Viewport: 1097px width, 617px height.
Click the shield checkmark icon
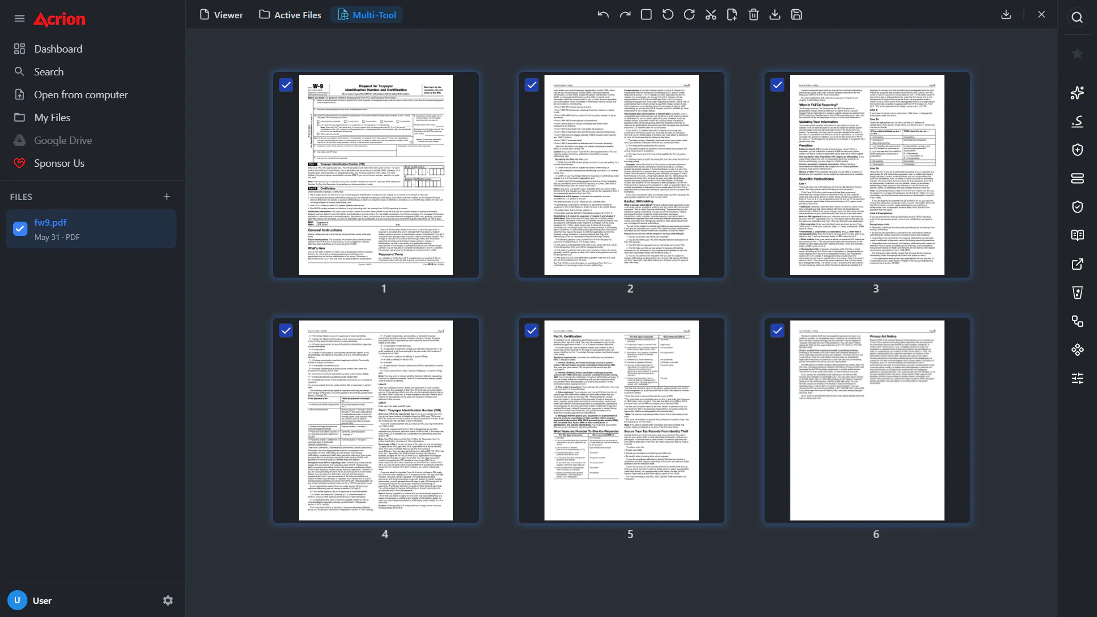pyautogui.click(x=1077, y=207)
